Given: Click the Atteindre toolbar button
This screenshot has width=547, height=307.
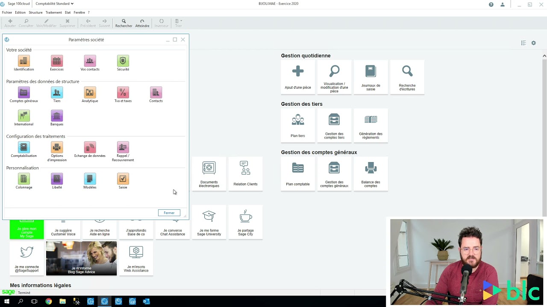Looking at the screenshot, I should click(x=142, y=23).
